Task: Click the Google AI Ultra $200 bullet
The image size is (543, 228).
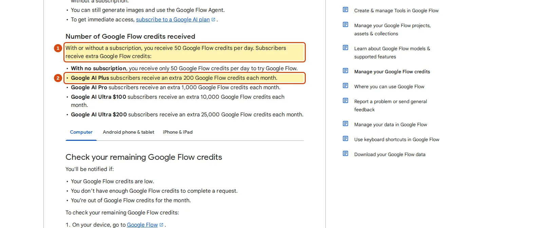Action: pos(187,115)
